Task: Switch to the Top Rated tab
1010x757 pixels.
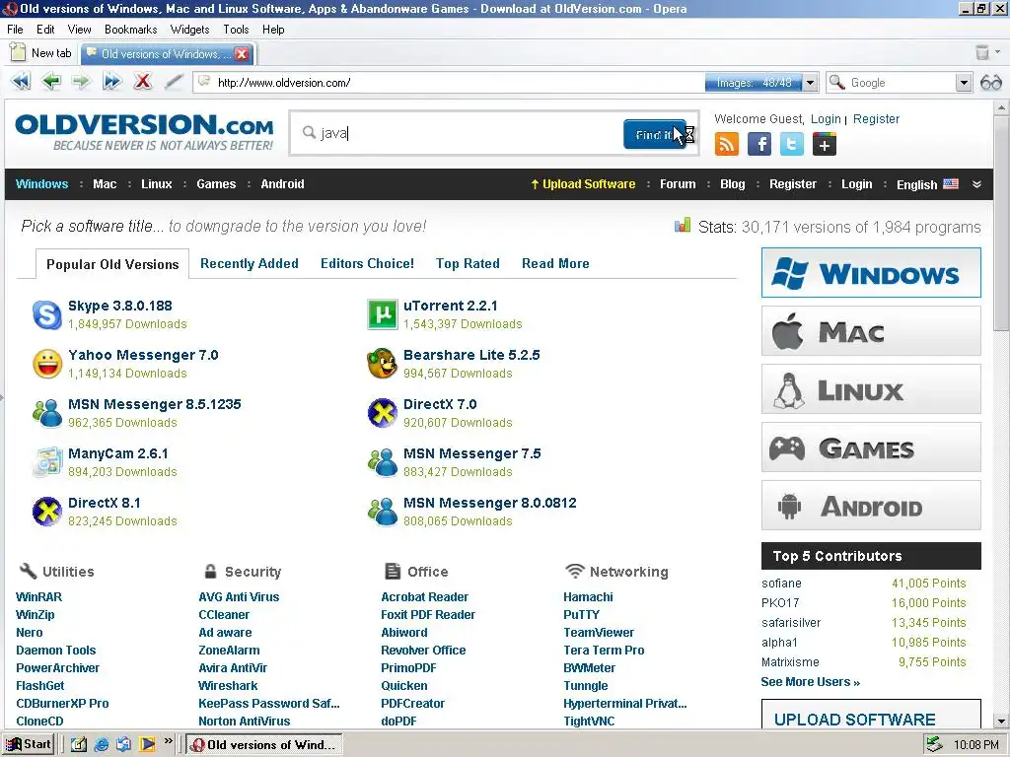Action: (468, 263)
